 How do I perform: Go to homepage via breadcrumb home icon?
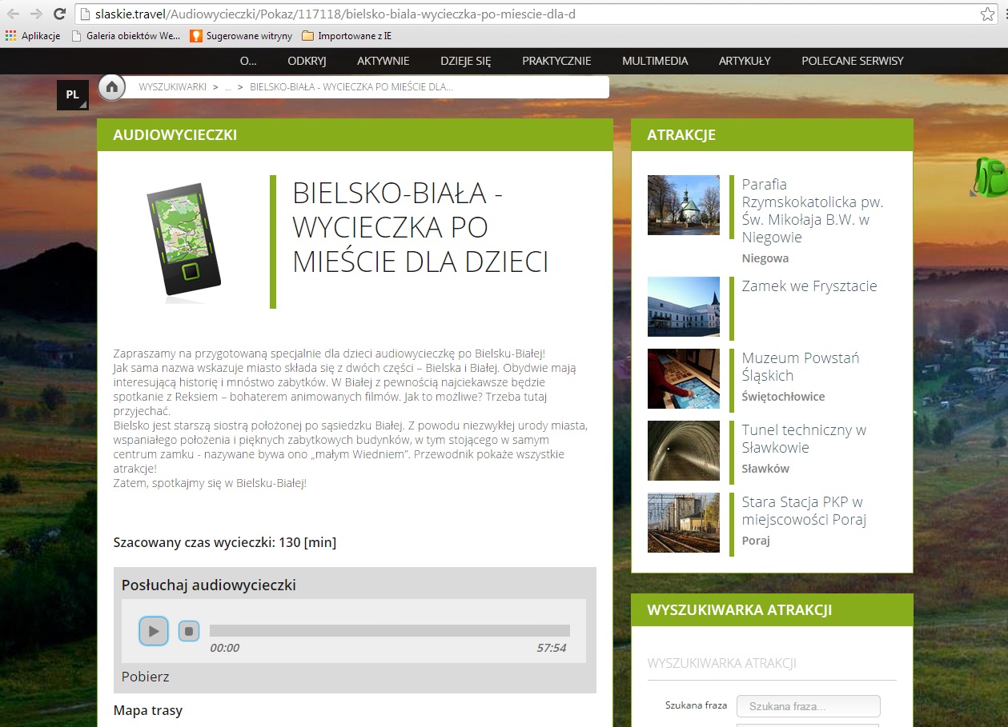tap(112, 87)
